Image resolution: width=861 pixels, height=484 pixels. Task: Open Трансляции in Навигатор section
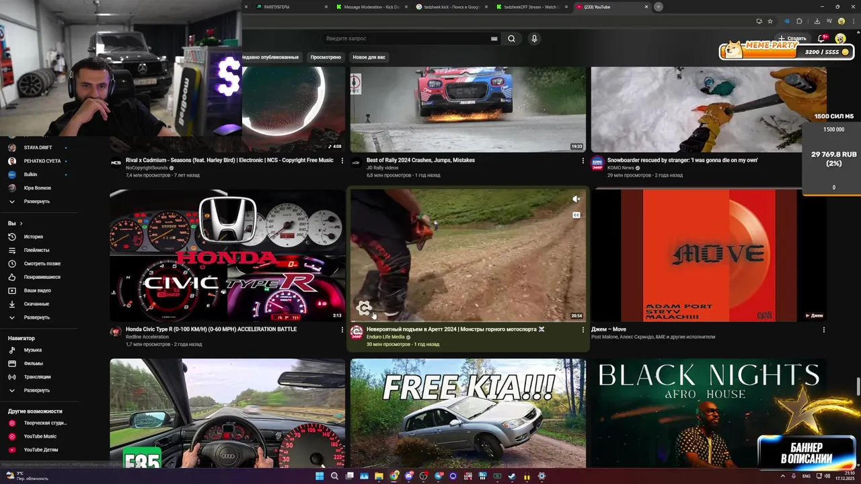[x=37, y=377]
